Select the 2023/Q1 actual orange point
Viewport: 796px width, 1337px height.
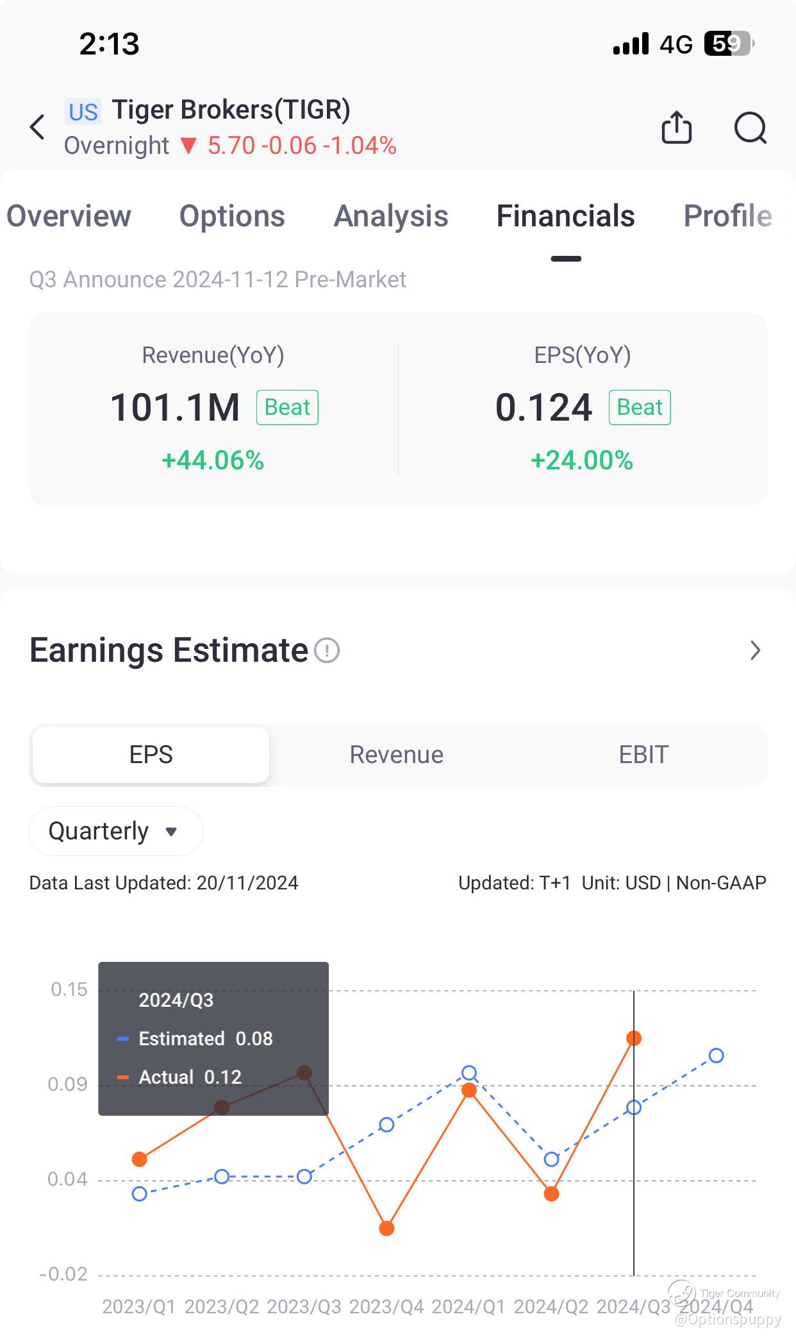pyautogui.click(x=140, y=1159)
